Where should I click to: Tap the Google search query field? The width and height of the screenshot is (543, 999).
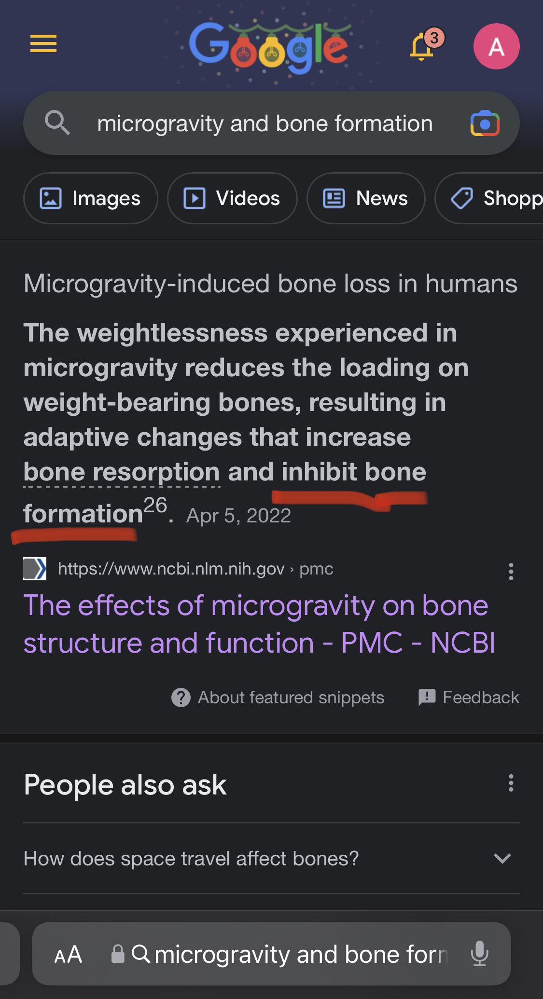[x=265, y=123]
